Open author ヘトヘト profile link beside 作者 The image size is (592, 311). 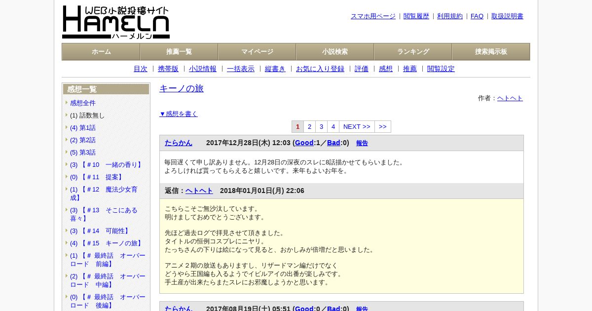(510, 98)
